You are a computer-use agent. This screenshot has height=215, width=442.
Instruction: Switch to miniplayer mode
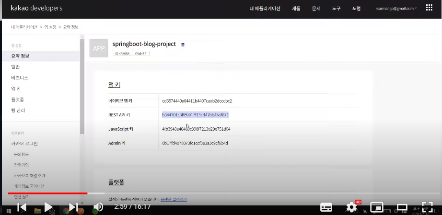click(x=377, y=208)
